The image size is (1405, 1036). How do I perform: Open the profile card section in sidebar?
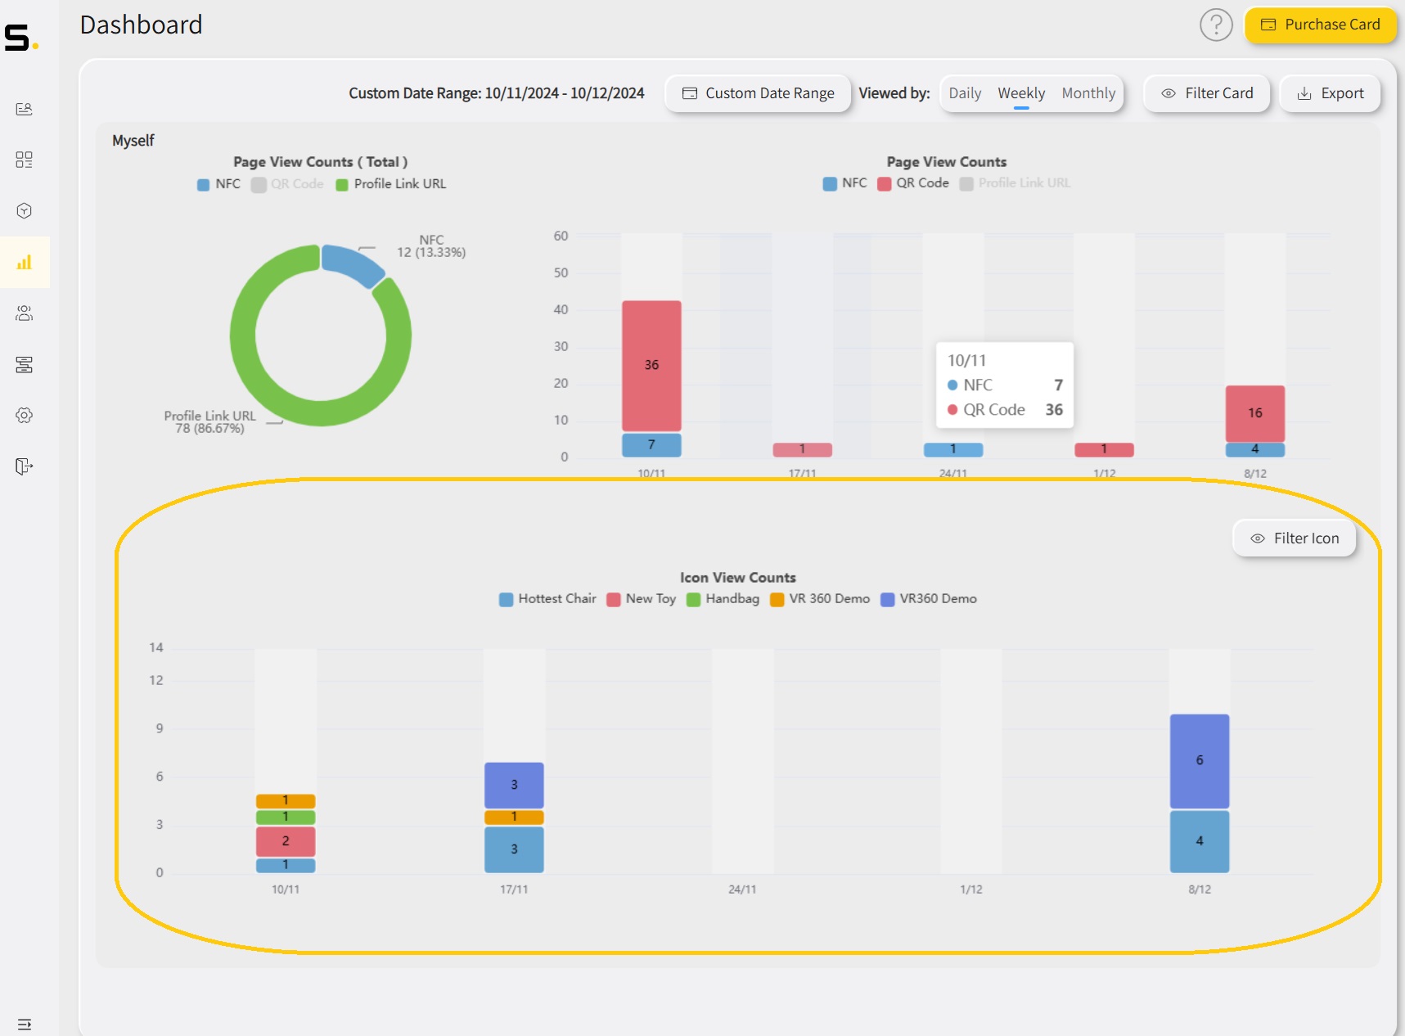25,109
